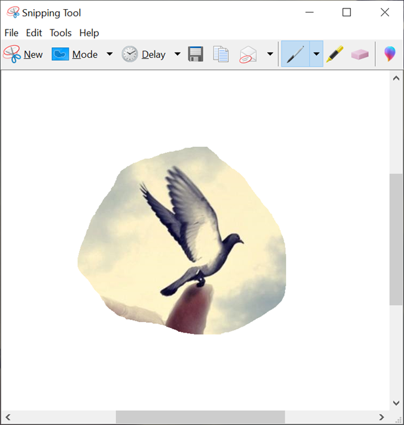Open the Send Snip dropdown arrow
404x425 pixels.
pyautogui.click(x=270, y=54)
